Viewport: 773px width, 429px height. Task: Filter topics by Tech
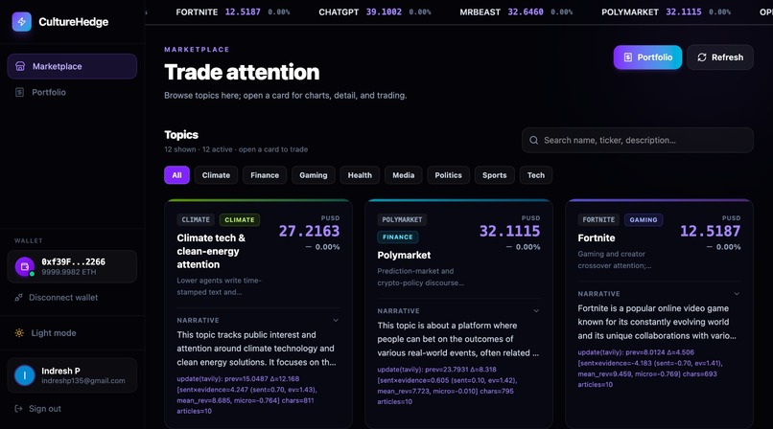pos(536,175)
